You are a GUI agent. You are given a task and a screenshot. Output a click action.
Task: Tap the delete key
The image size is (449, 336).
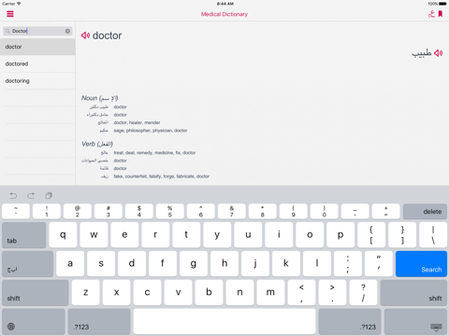(425, 212)
